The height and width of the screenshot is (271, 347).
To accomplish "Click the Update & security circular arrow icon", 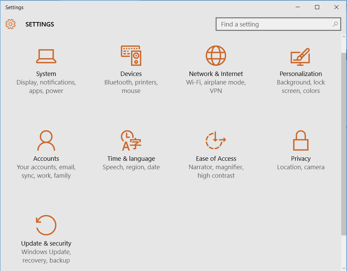I will [46, 225].
